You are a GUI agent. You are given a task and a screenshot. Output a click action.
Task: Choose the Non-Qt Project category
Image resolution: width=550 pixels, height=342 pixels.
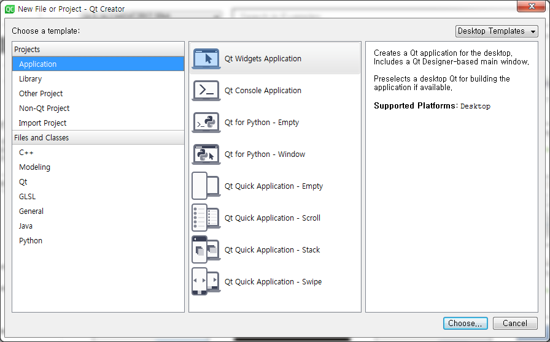click(98, 108)
